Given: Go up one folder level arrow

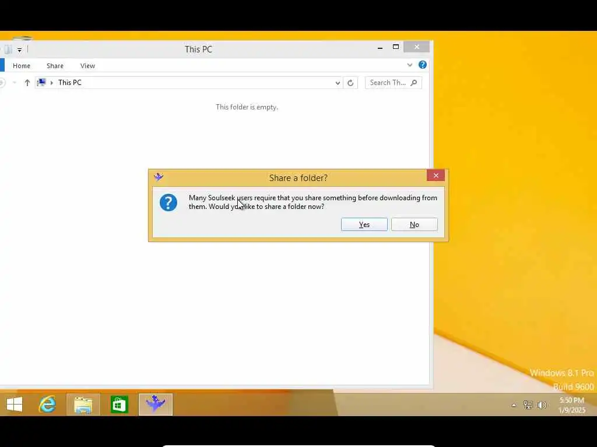Looking at the screenshot, I should pyautogui.click(x=27, y=83).
